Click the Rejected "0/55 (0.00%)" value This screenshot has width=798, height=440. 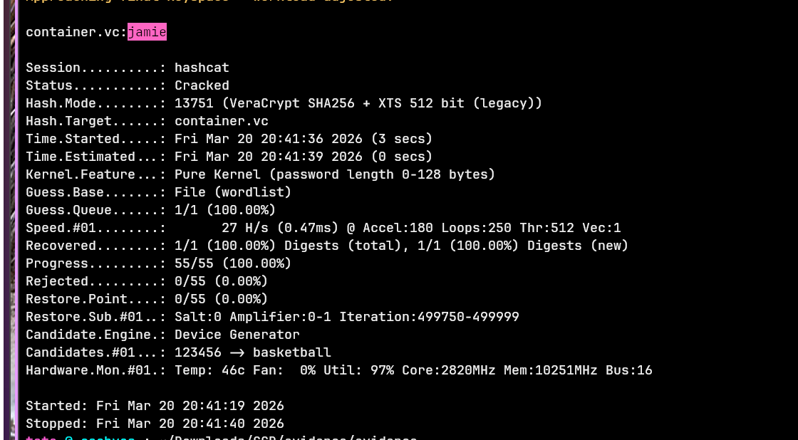point(221,281)
